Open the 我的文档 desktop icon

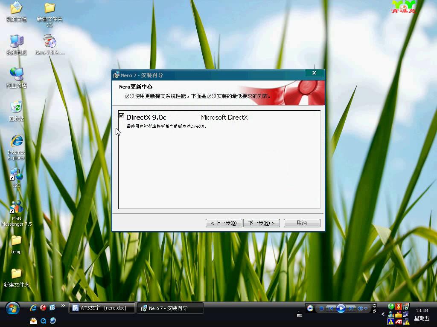(x=17, y=11)
